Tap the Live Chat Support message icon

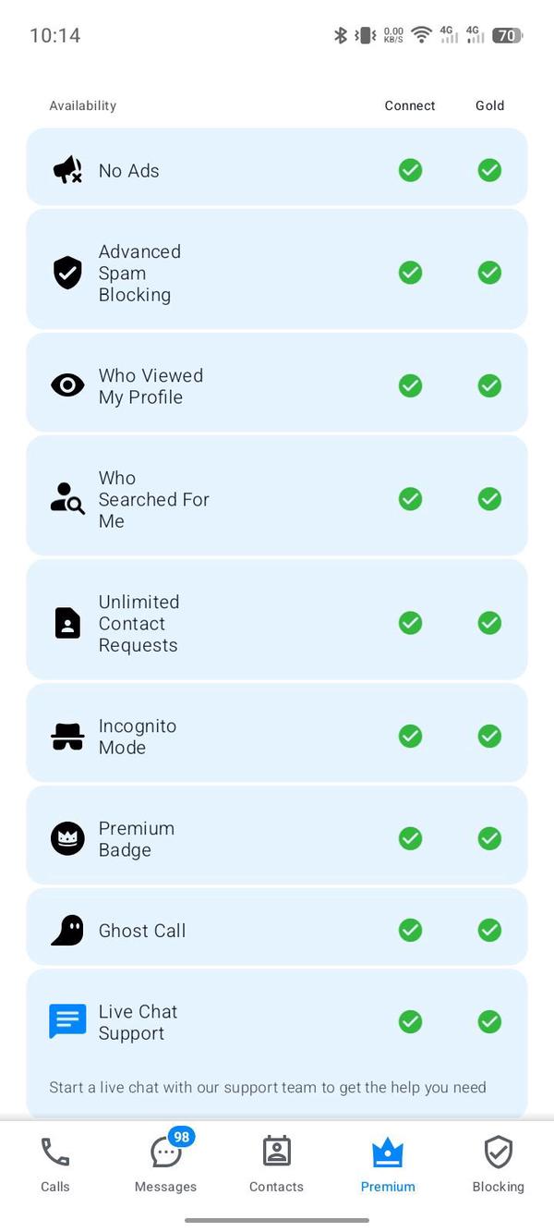[67, 1021]
